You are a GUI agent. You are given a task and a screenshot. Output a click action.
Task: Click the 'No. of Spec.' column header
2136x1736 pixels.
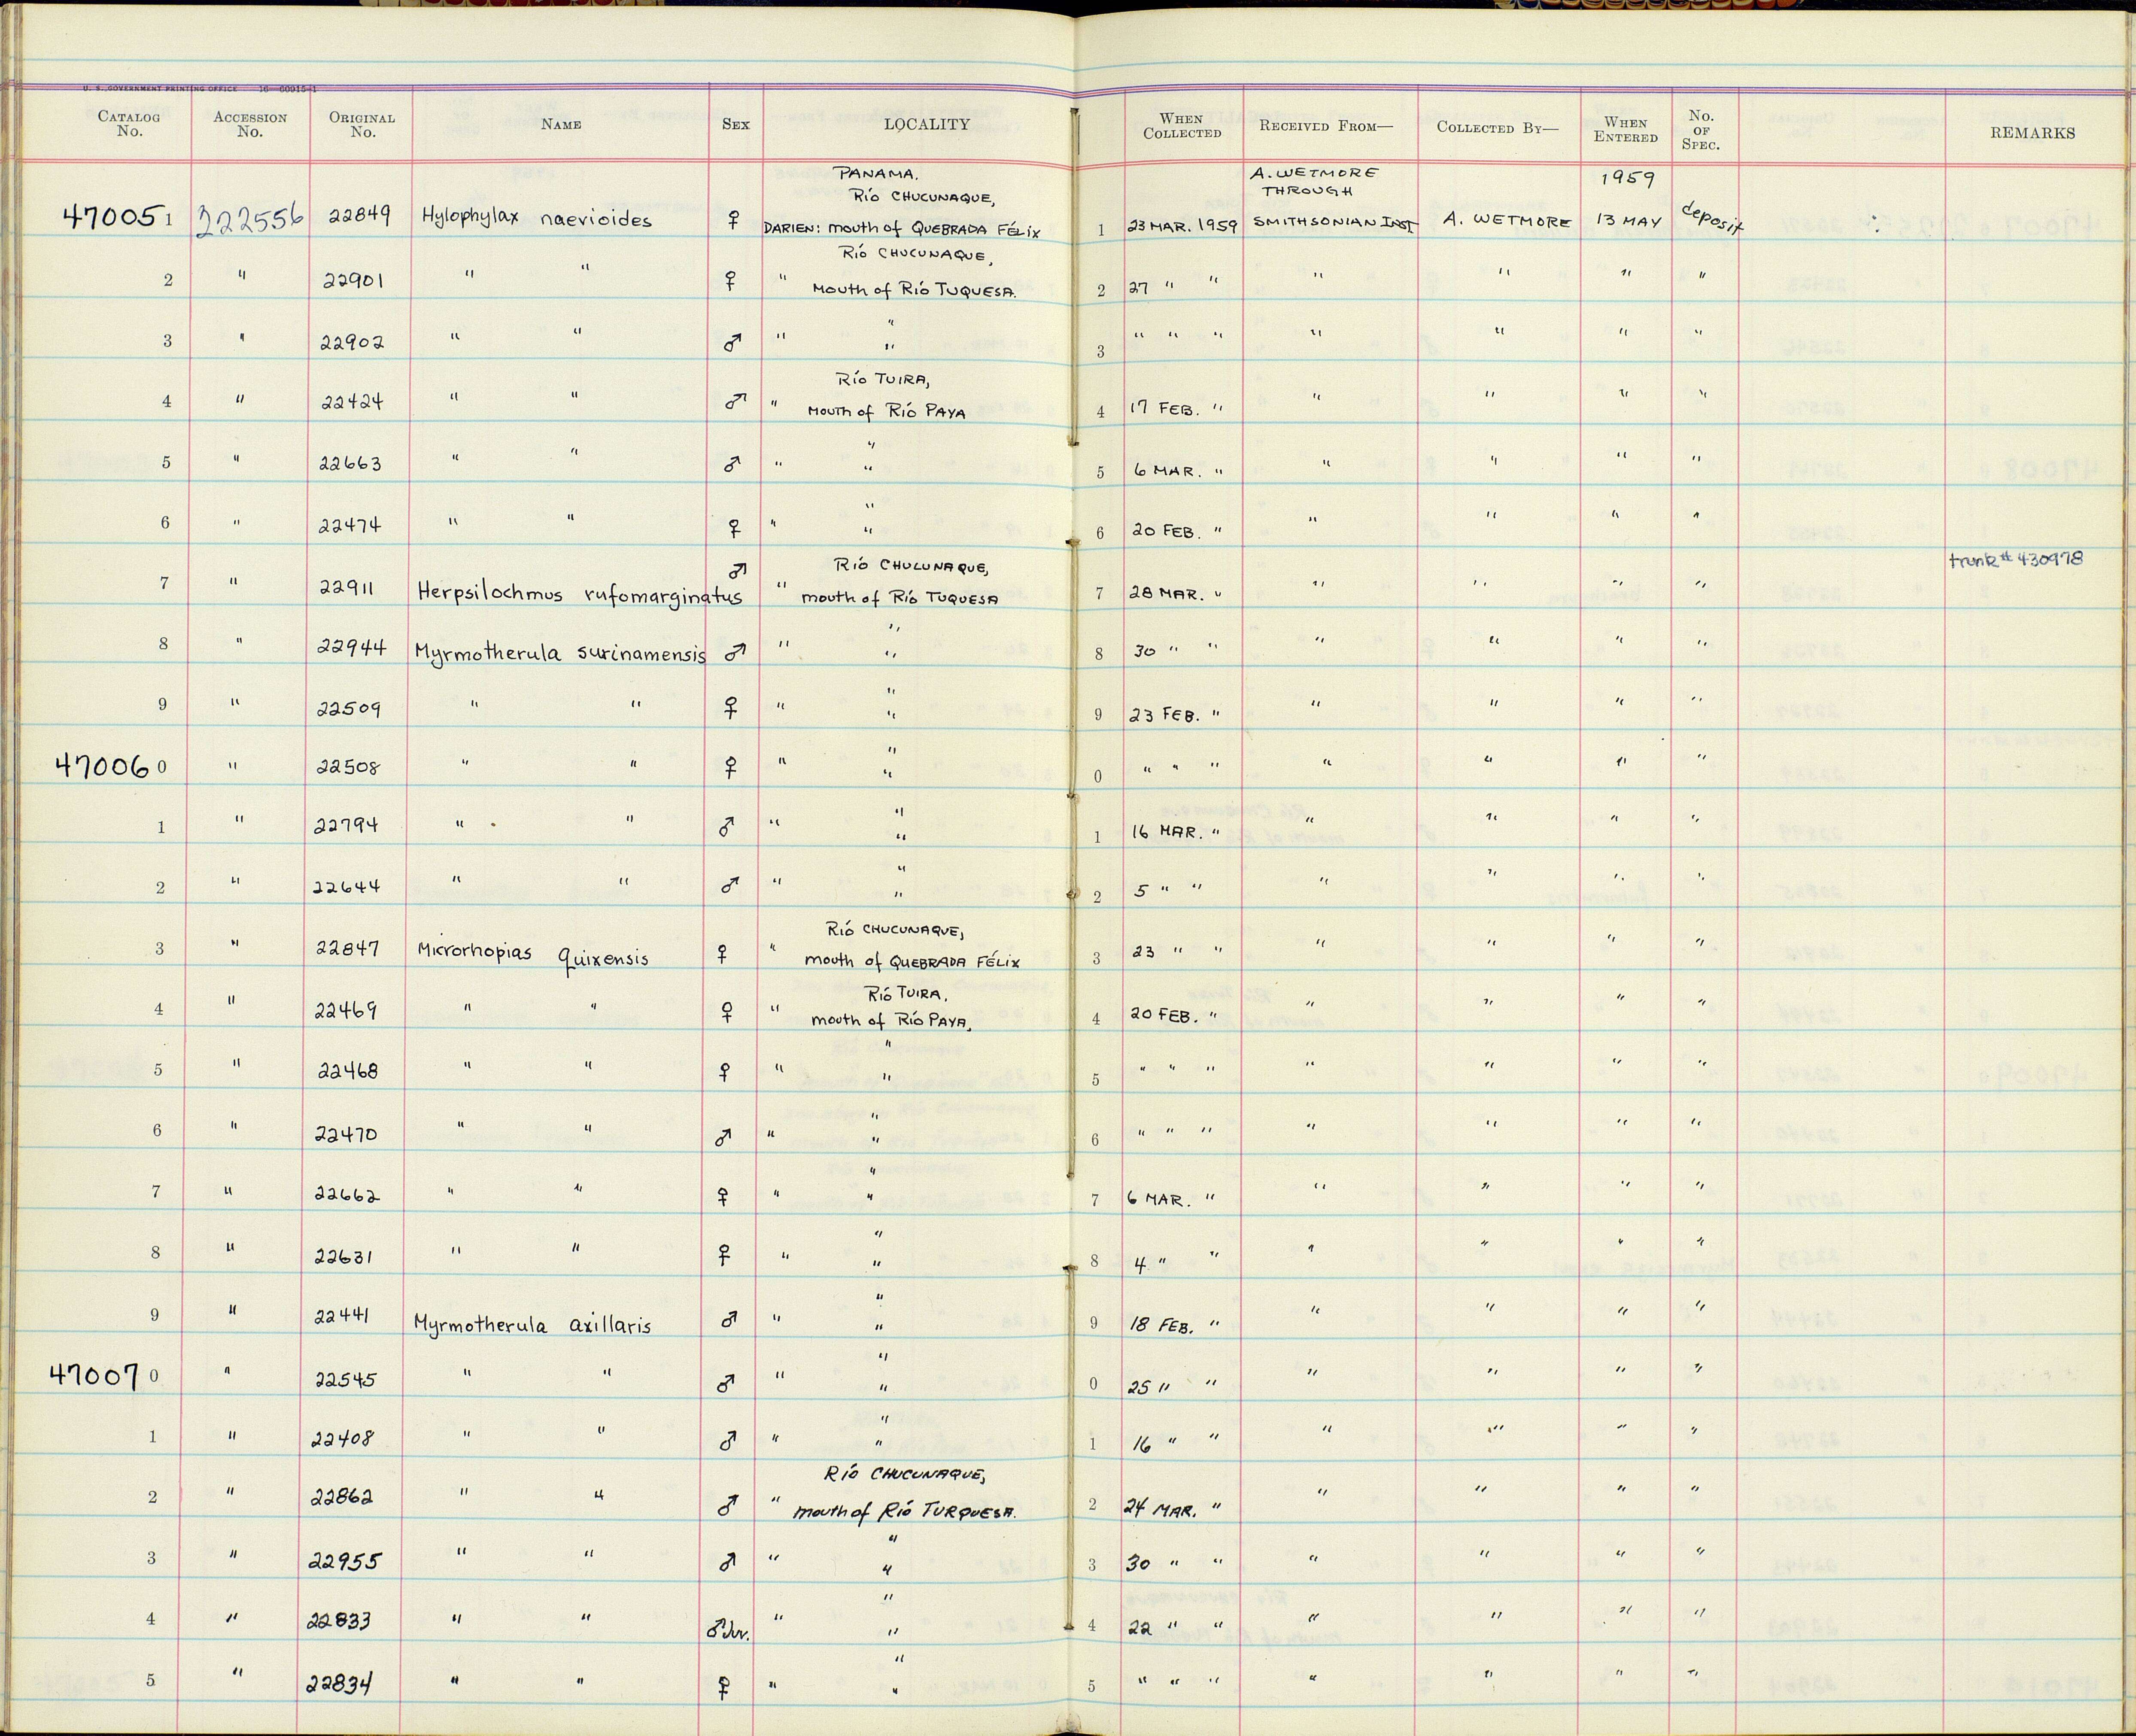click(x=1701, y=130)
